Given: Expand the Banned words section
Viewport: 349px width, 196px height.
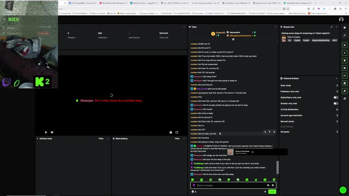Looking at the screenshot, I should [x=337, y=121].
